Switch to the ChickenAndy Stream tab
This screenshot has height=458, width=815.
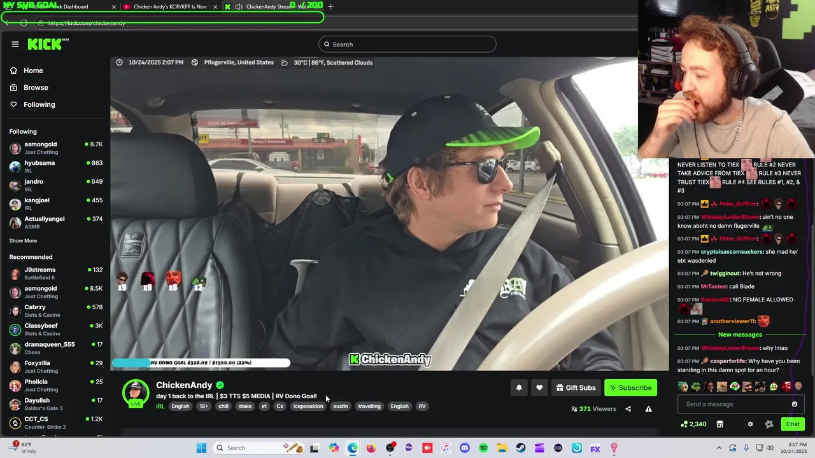tap(272, 6)
